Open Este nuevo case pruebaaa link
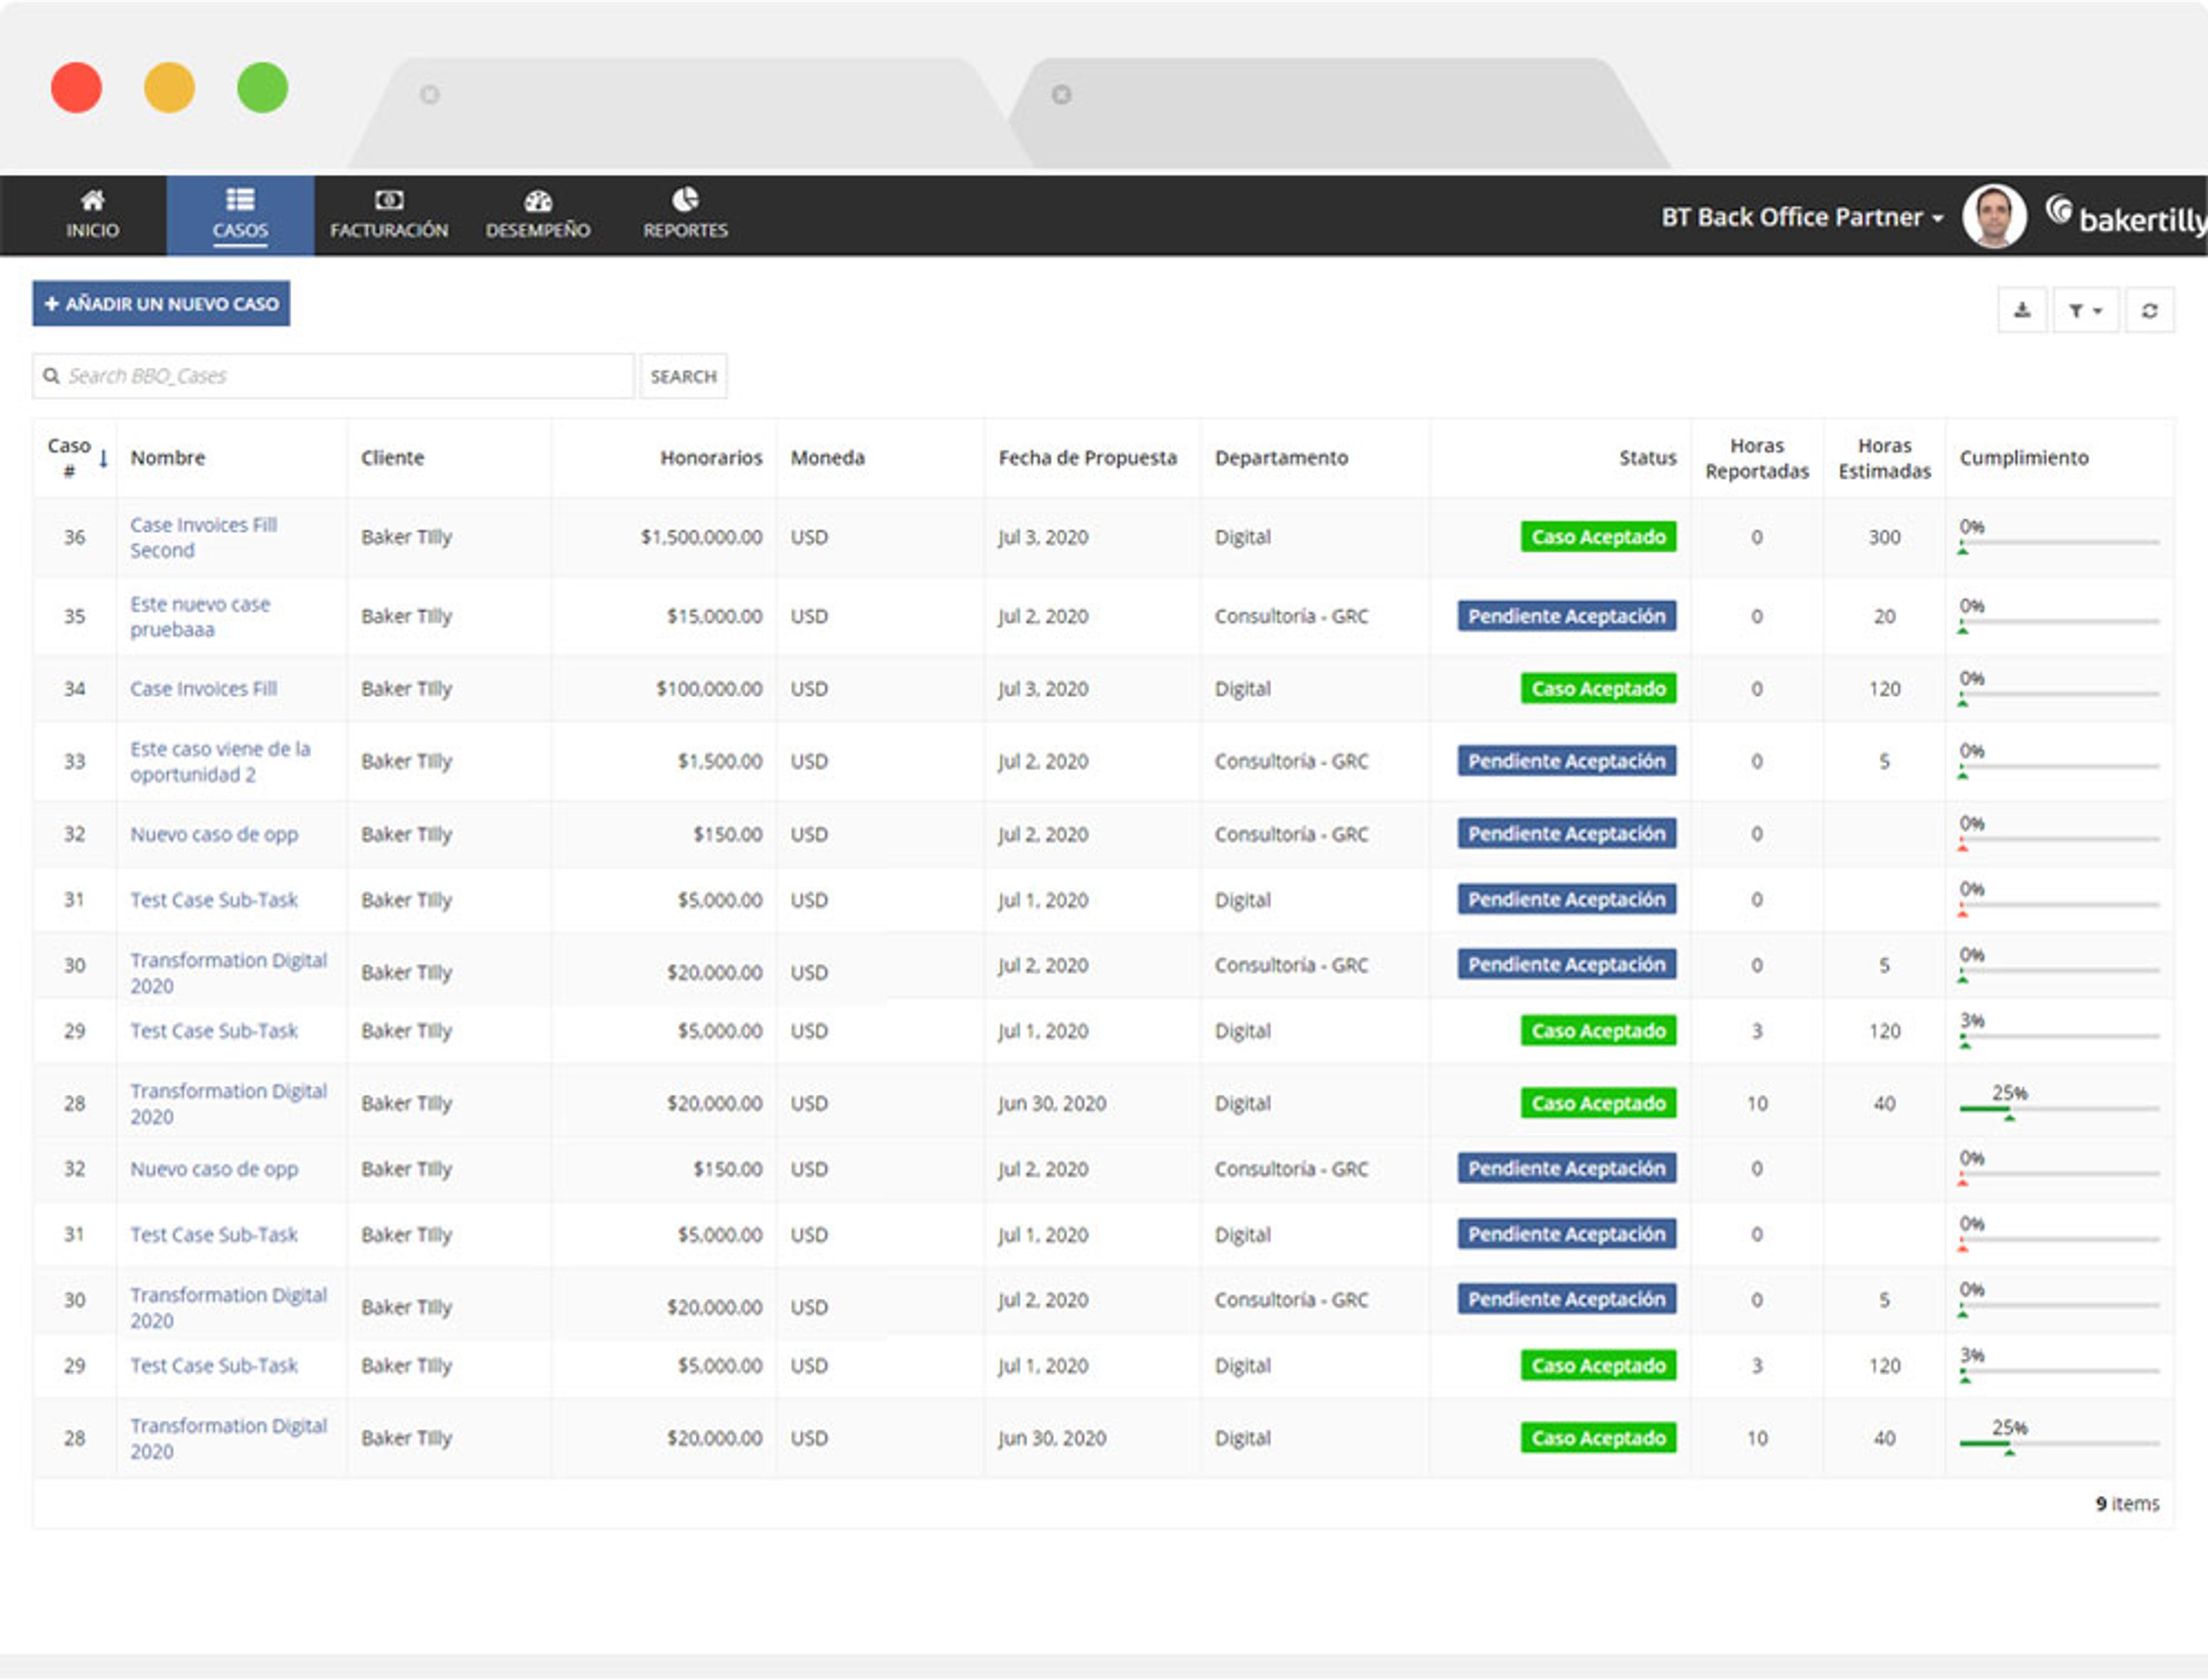 click(200, 616)
